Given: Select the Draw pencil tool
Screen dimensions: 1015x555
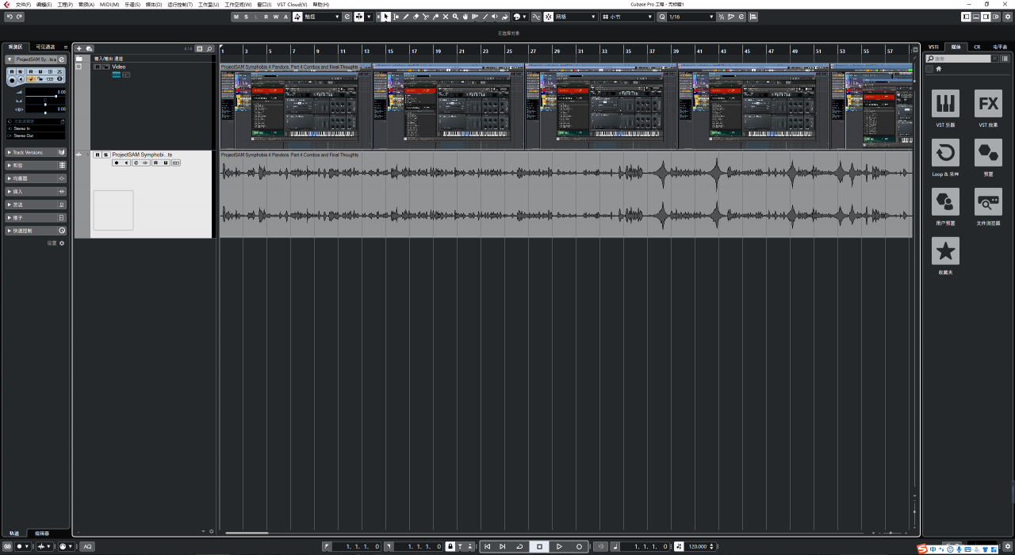Looking at the screenshot, I should [x=406, y=17].
